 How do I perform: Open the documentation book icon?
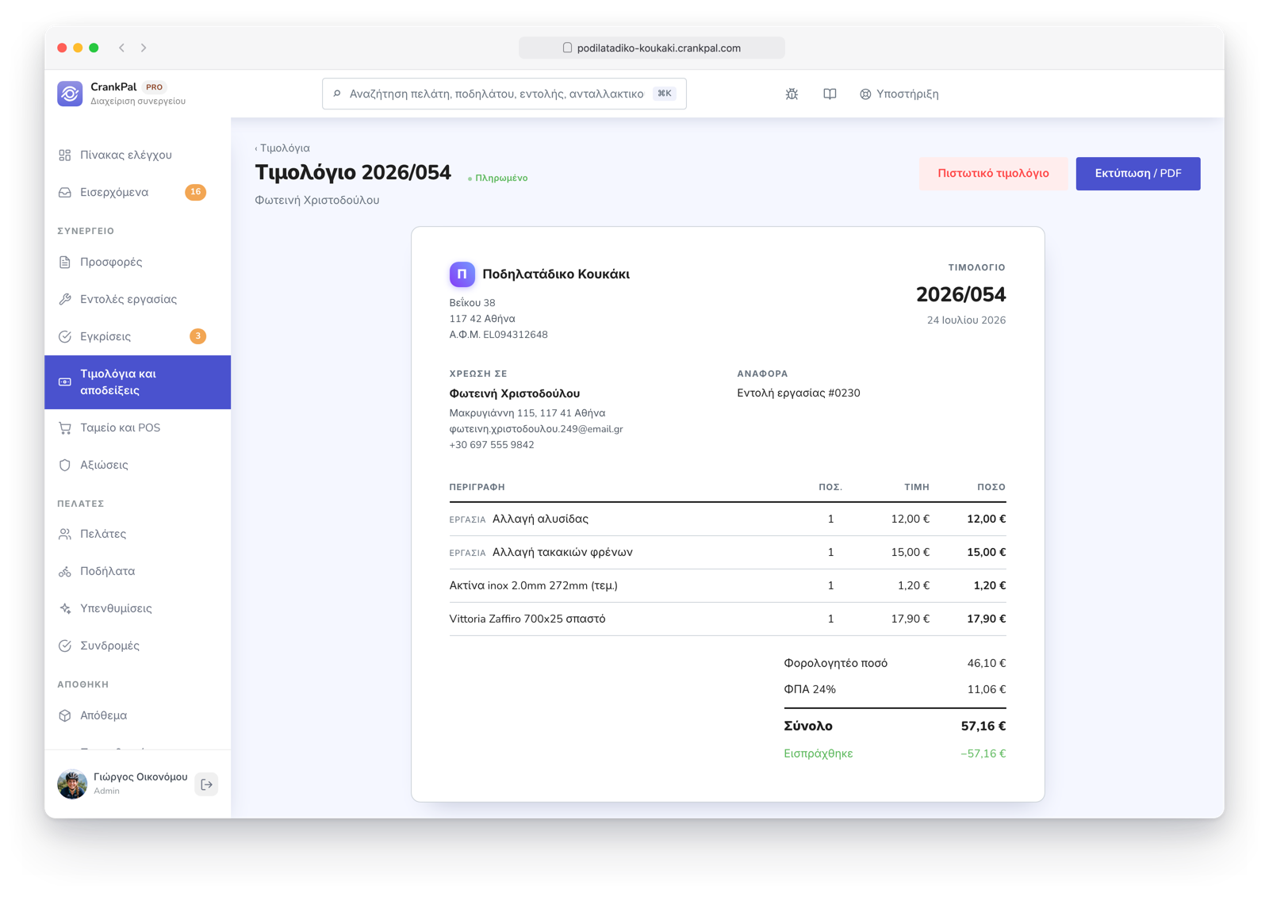coord(830,94)
